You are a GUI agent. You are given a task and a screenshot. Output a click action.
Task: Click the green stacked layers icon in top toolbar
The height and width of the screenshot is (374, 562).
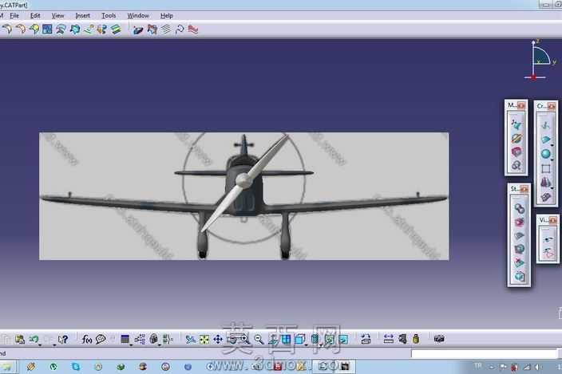[116, 30]
